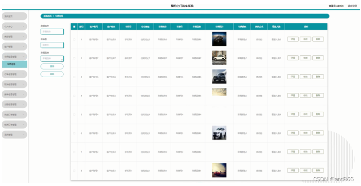Click the 手机号 column header
Image resolution: width=361 pixels, height=186 pixels.
pyautogui.click(x=128, y=27)
